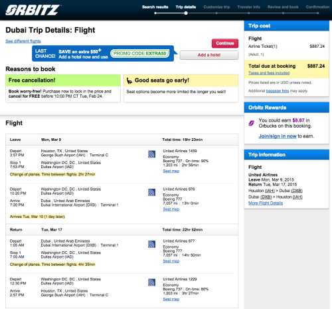This screenshot has width=332, height=309.
Task: Click United Airlines logo for flight 977
Action: 151,244
